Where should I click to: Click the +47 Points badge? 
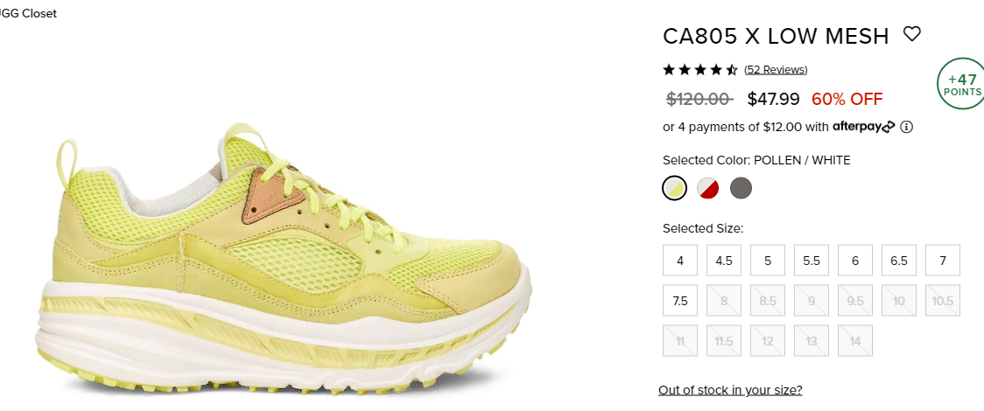pyautogui.click(x=960, y=83)
